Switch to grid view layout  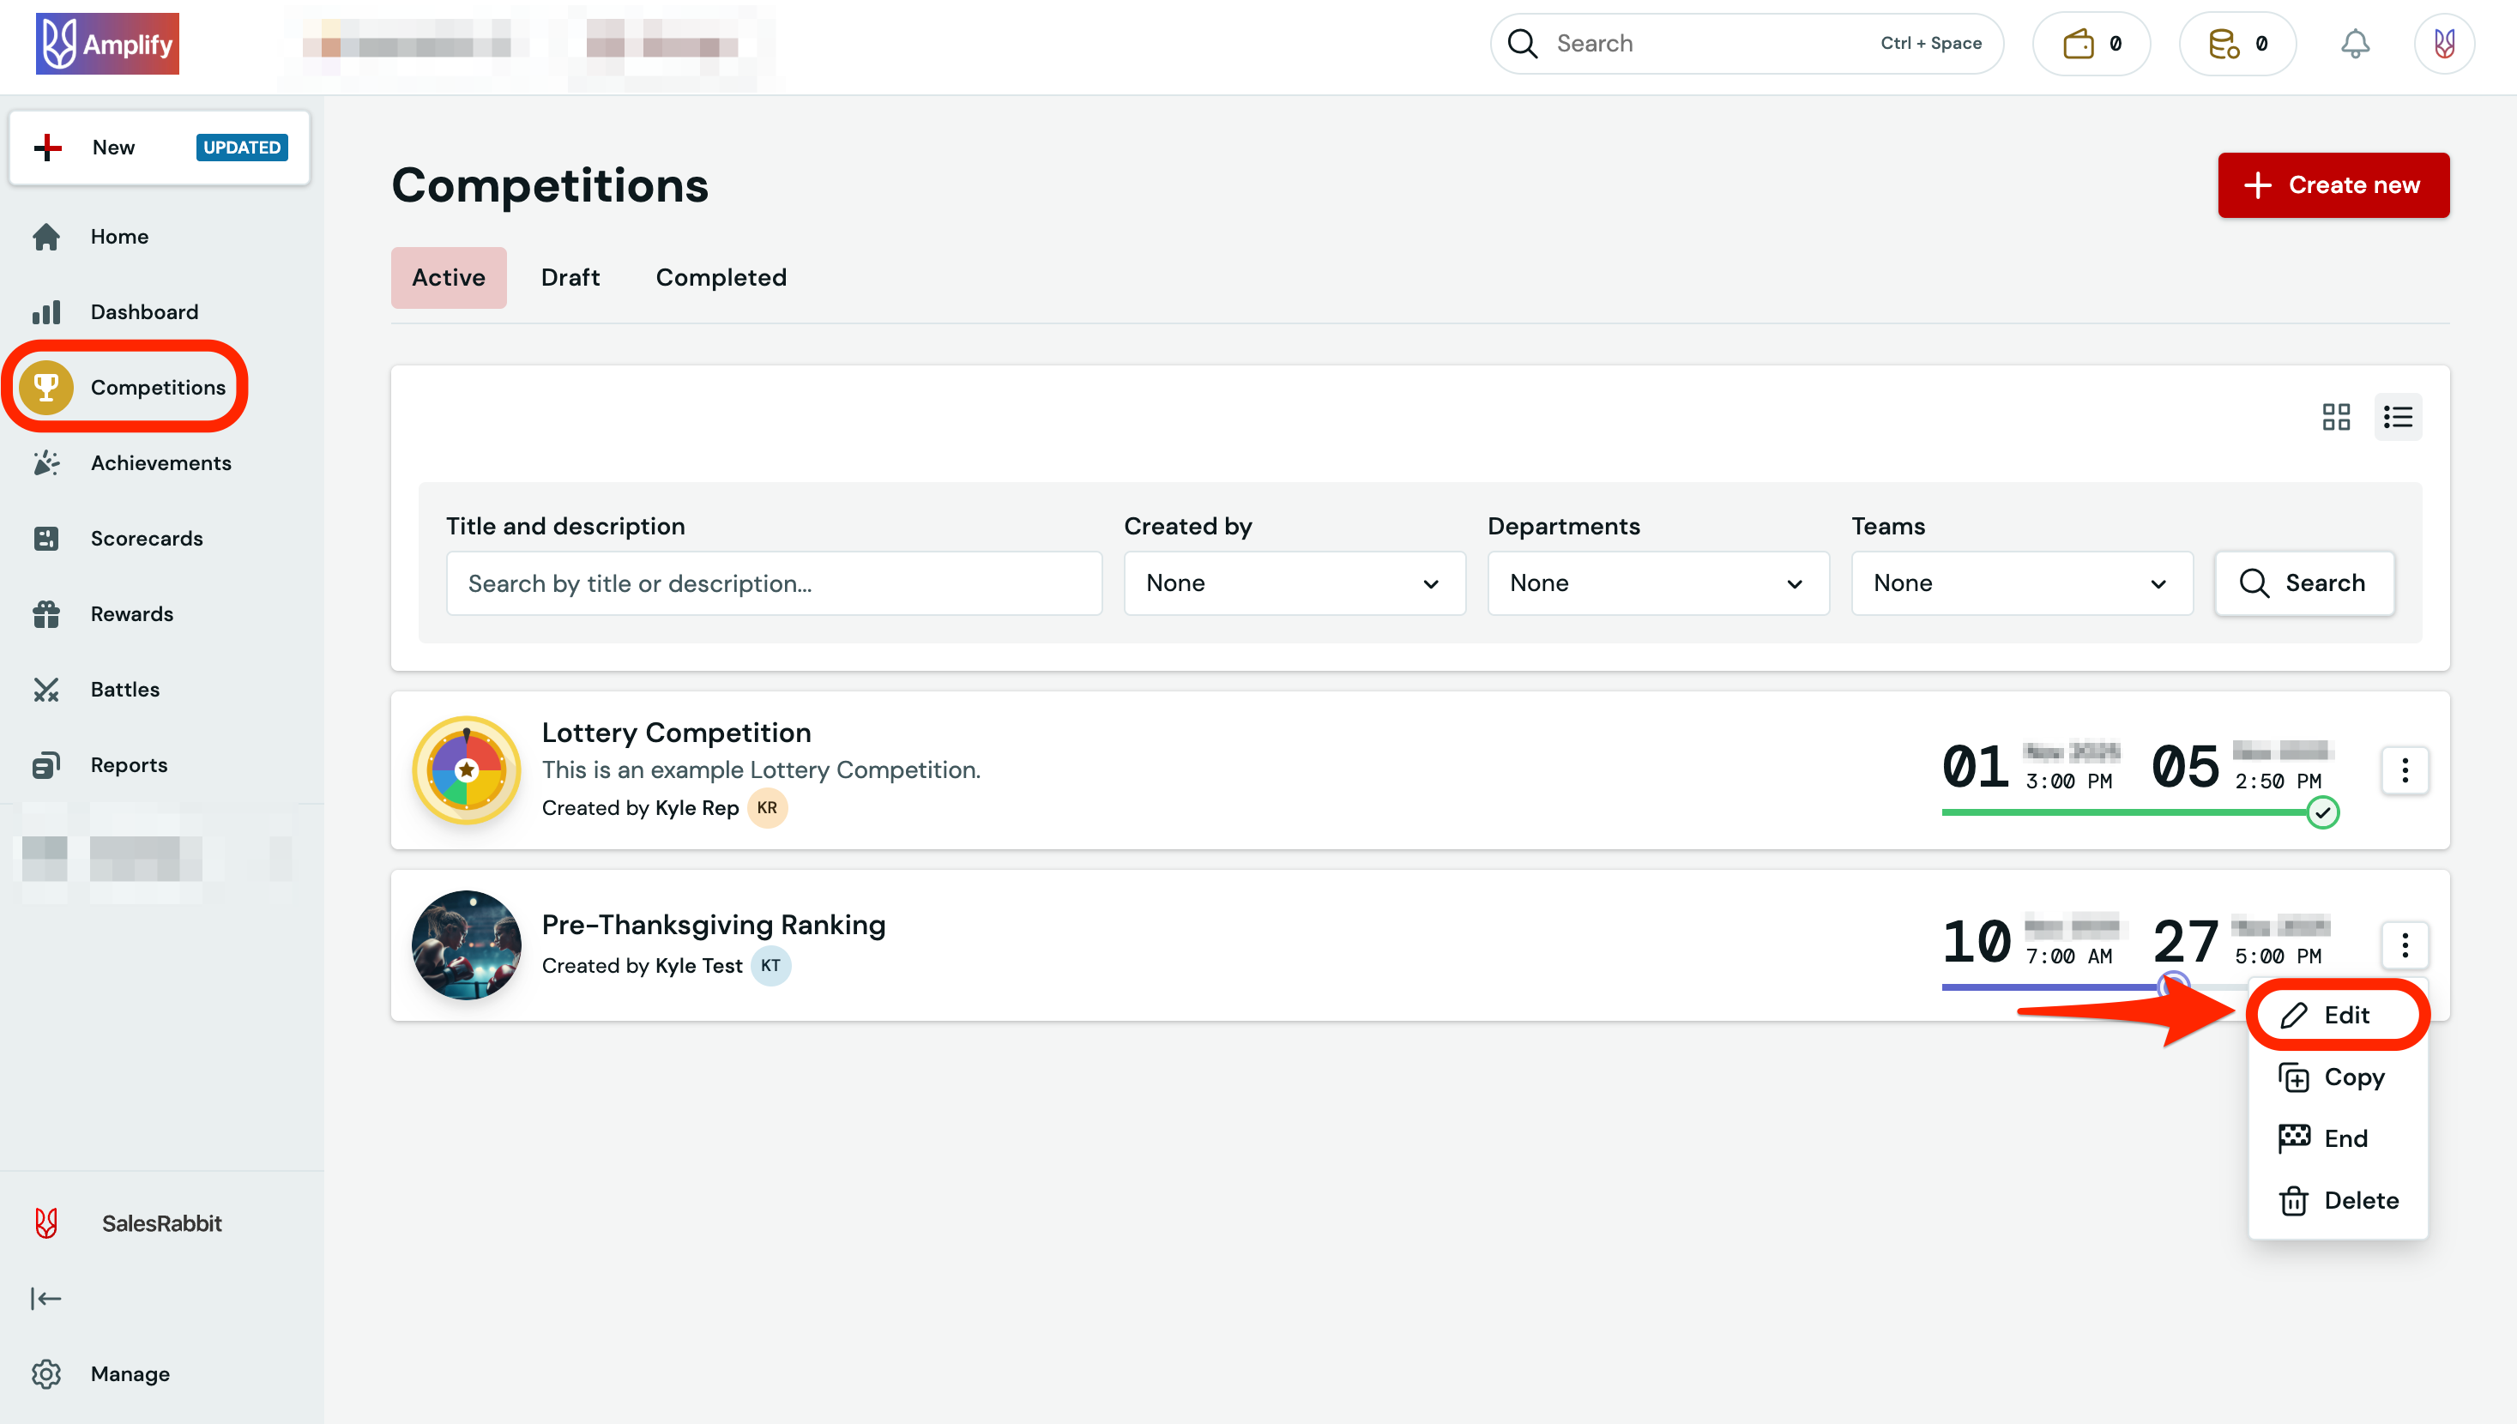click(x=2336, y=418)
